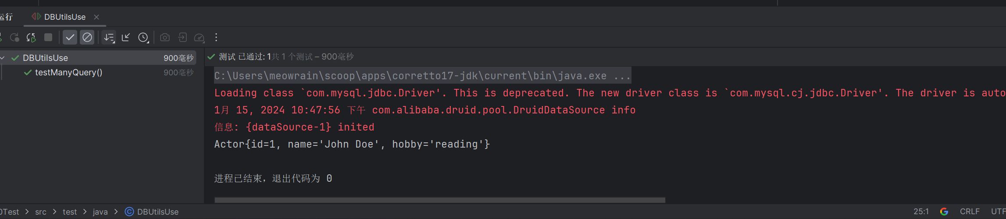Select the DBUtilsUse run tab
Screen dimensions: 1006x219
click(64, 17)
